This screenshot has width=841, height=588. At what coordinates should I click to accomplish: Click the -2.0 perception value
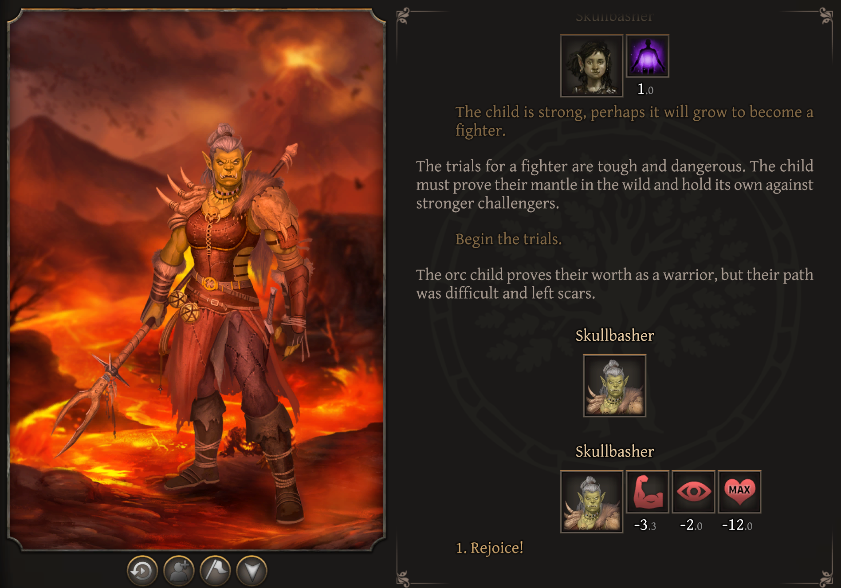click(691, 525)
